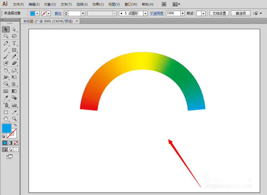Open the 5 点圆形 brush dropdown
Image resolution: width=267 pixels, height=195 pixels.
[145, 13]
